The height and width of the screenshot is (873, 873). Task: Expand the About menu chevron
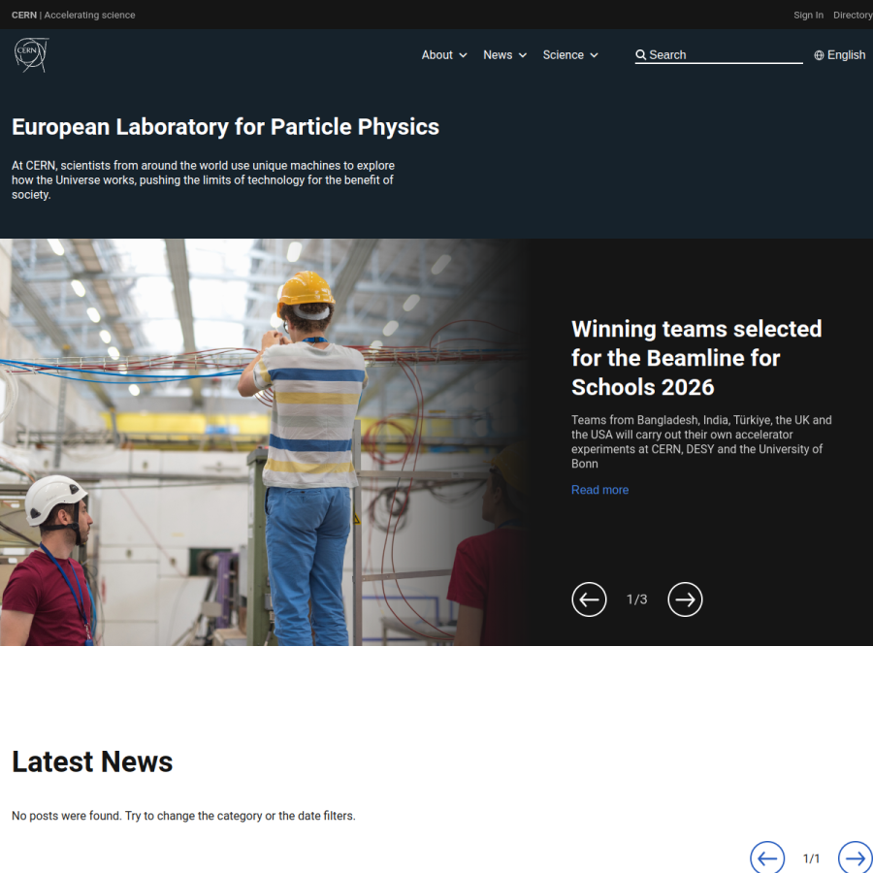click(463, 55)
